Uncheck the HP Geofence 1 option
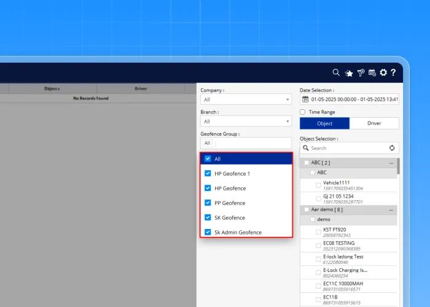The width and height of the screenshot is (430, 307). (x=208, y=173)
